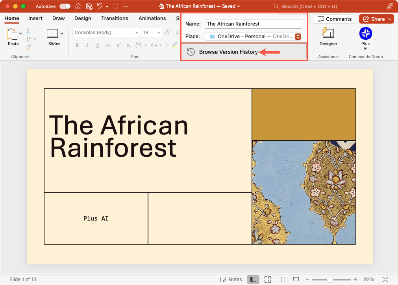The height and width of the screenshot is (285, 398).
Task: Click the Save icon in title bar
Action: point(89,6)
